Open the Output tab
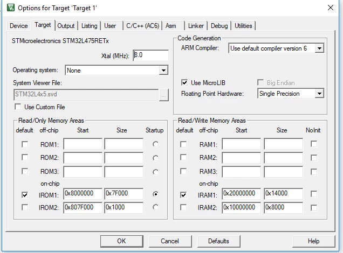The image size is (343, 253). [66, 26]
